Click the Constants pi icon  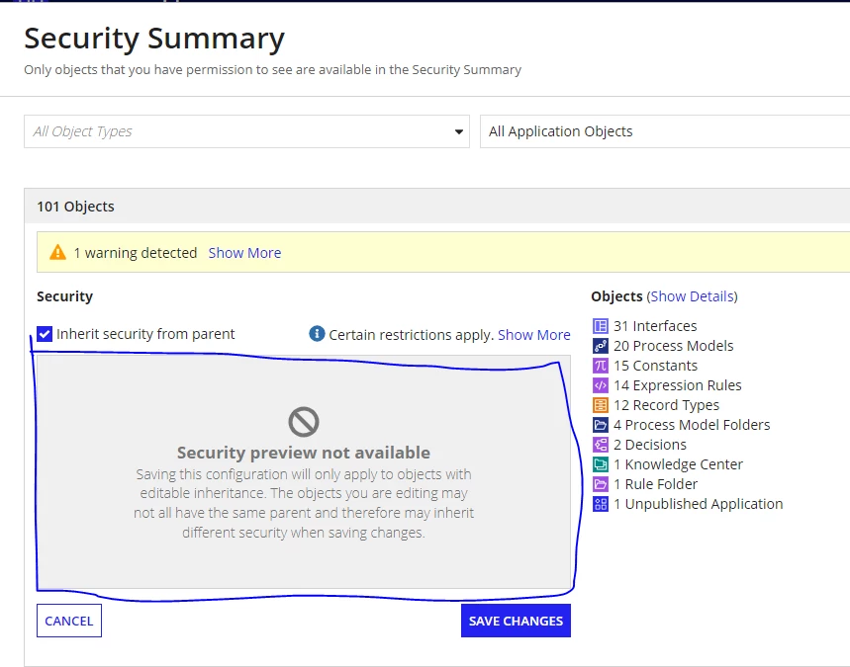(600, 366)
